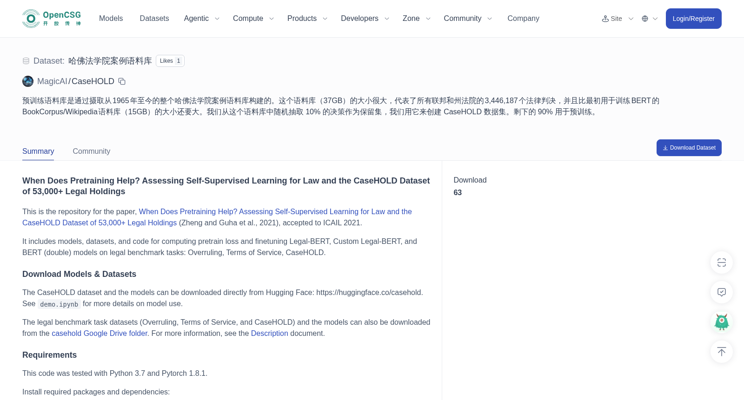
Task: Switch to the Community tab
Action: (92, 151)
